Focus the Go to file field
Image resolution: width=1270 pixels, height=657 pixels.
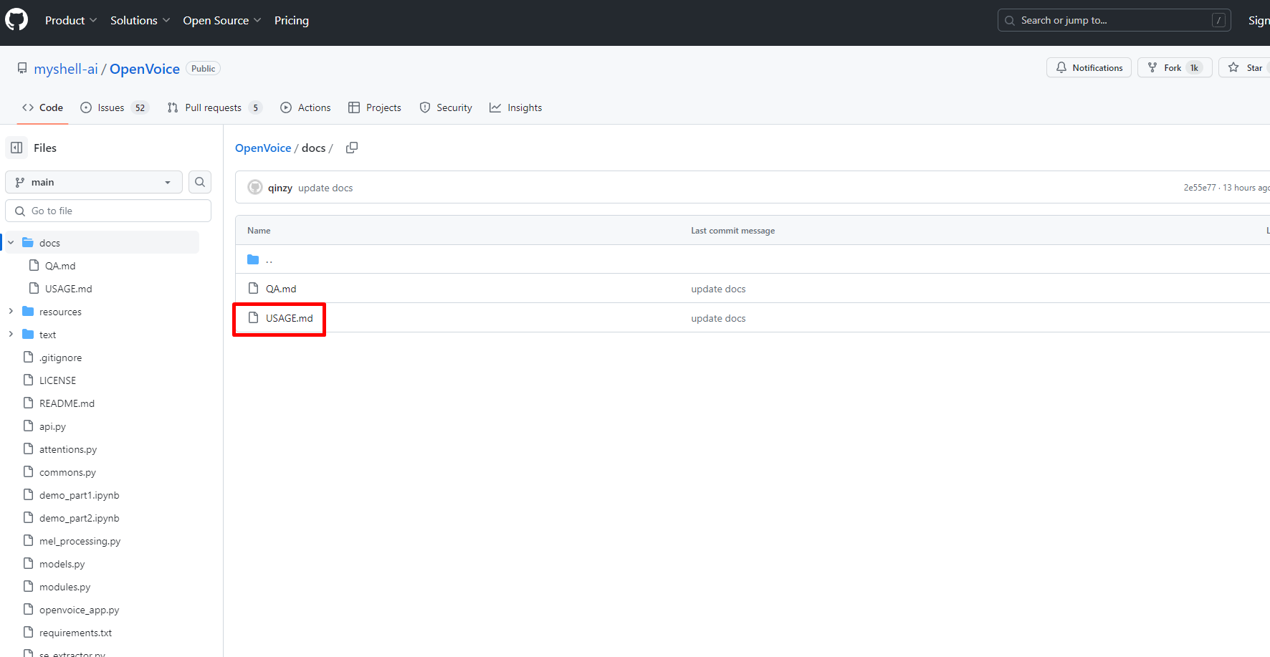pos(108,211)
